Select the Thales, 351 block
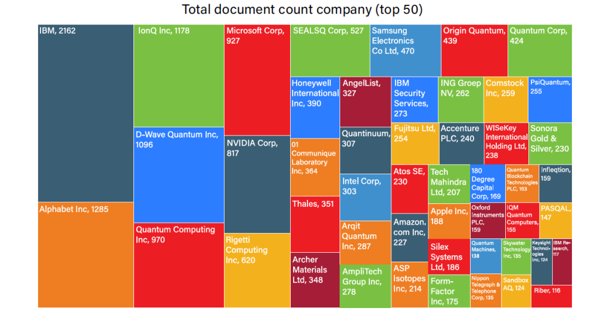The image size is (610, 311). (x=315, y=224)
